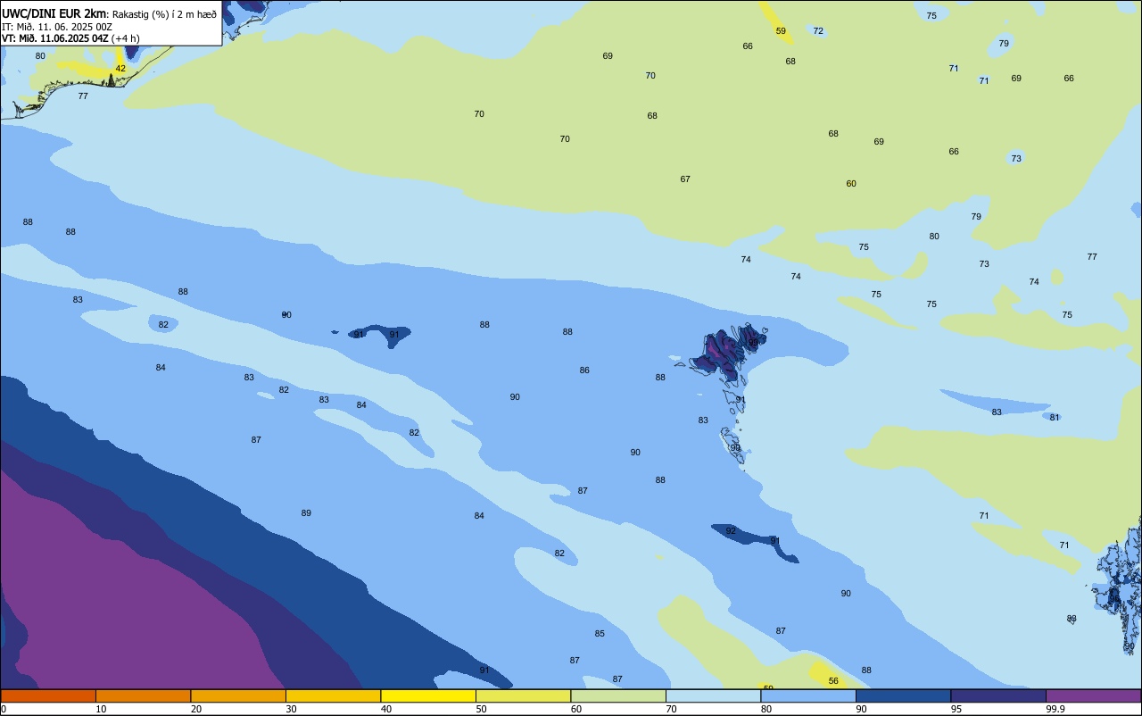
Task: Click the map value 56 in yellow patch
Action: click(x=833, y=681)
